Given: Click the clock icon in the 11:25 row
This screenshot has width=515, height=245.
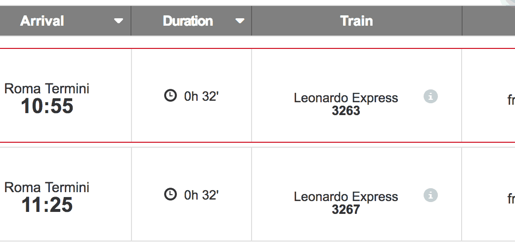Looking at the screenshot, I should tap(170, 195).
